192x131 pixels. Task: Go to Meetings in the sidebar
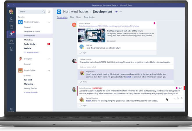point(11,42)
